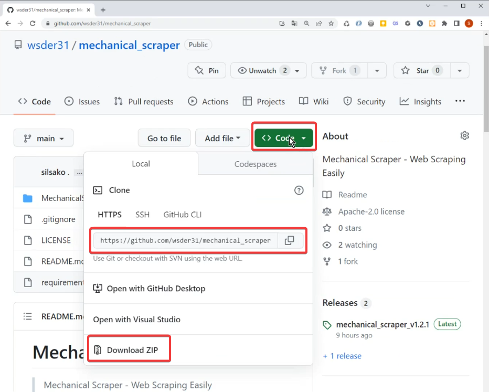This screenshot has width=489, height=392.
Task: Open the Projects tab
Action: [264, 102]
